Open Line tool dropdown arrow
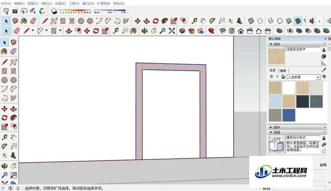Image resolution: width=331 pixels, height=191 pixels. 33,31
